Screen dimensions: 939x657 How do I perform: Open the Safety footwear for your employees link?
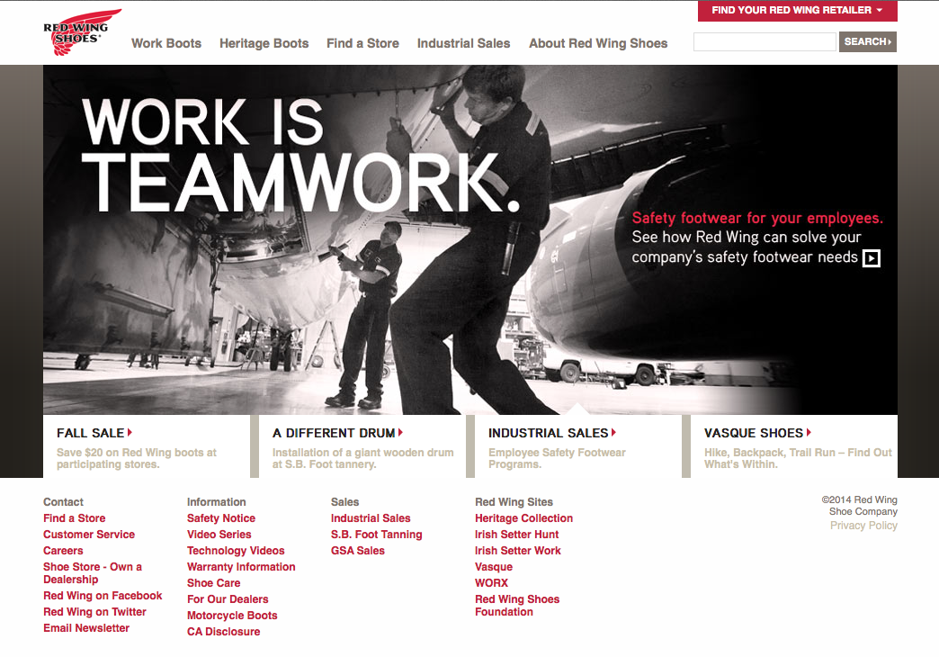(757, 218)
